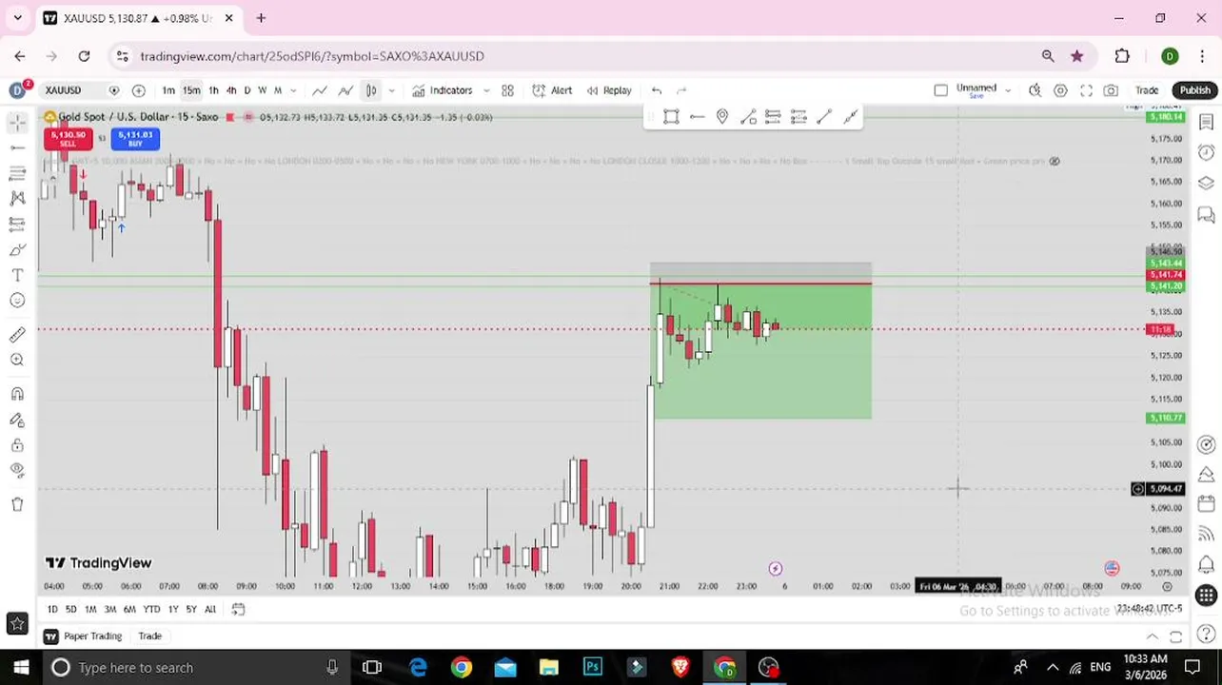1222x685 pixels.
Task: Select the location pin tool in the floating toolbar
Action: coord(722,116)
